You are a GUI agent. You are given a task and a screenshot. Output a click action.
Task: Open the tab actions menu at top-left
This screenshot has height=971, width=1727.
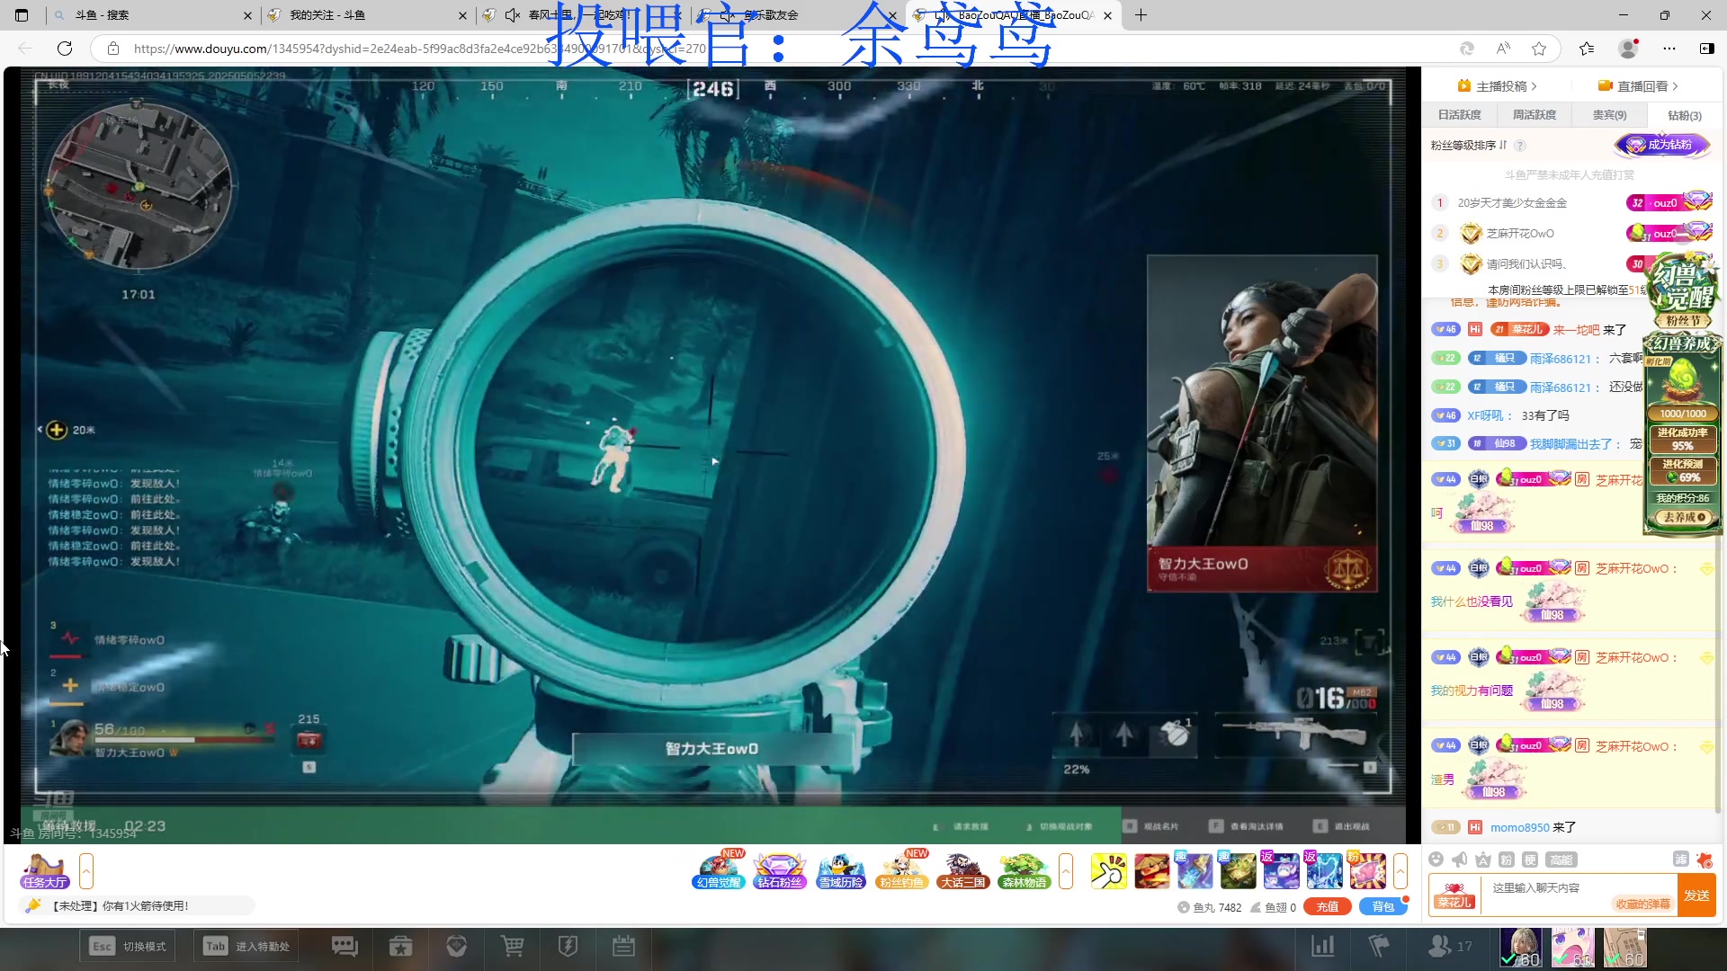coord(22,15)
